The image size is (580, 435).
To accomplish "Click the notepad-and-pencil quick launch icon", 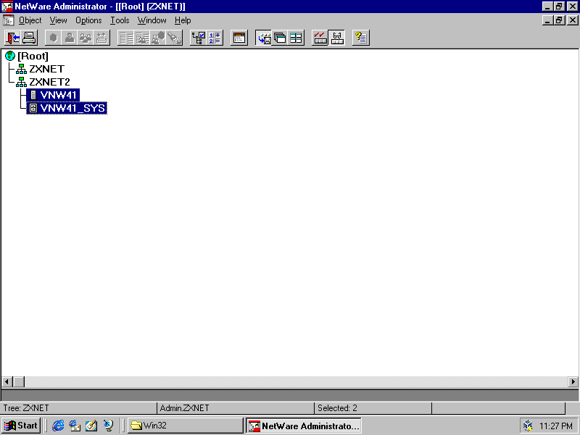I will (x=91, y=426).
